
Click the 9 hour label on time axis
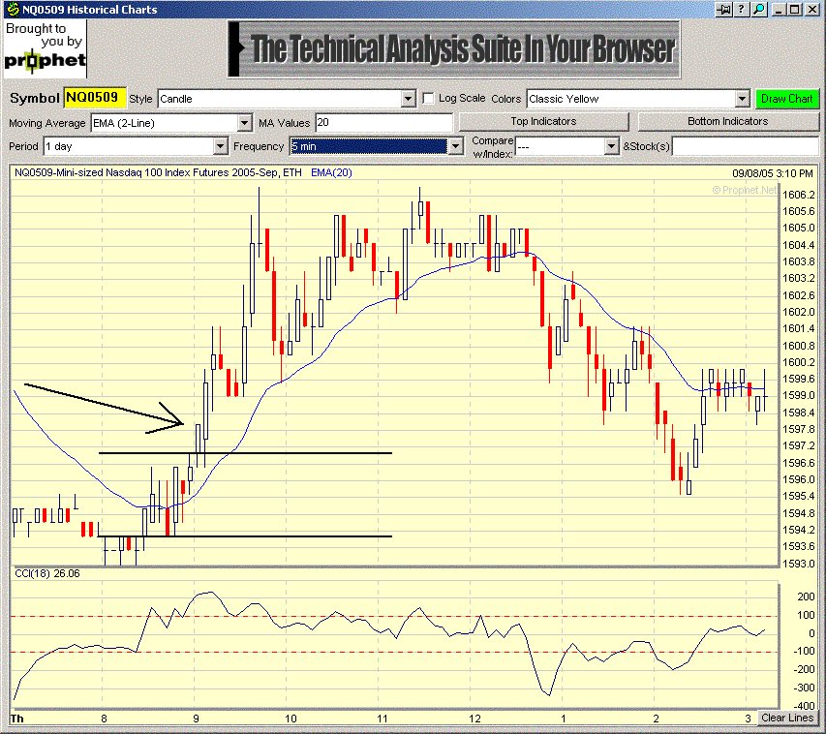tap(196, 719)
